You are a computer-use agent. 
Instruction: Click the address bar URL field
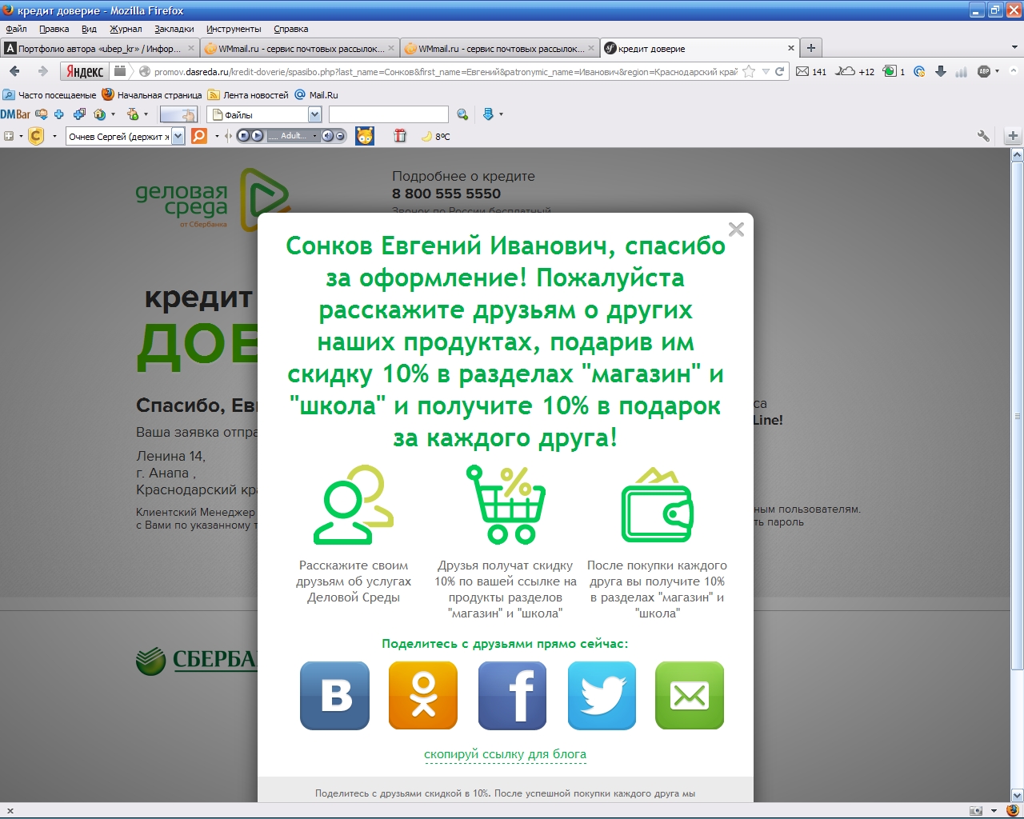(445, 71)
